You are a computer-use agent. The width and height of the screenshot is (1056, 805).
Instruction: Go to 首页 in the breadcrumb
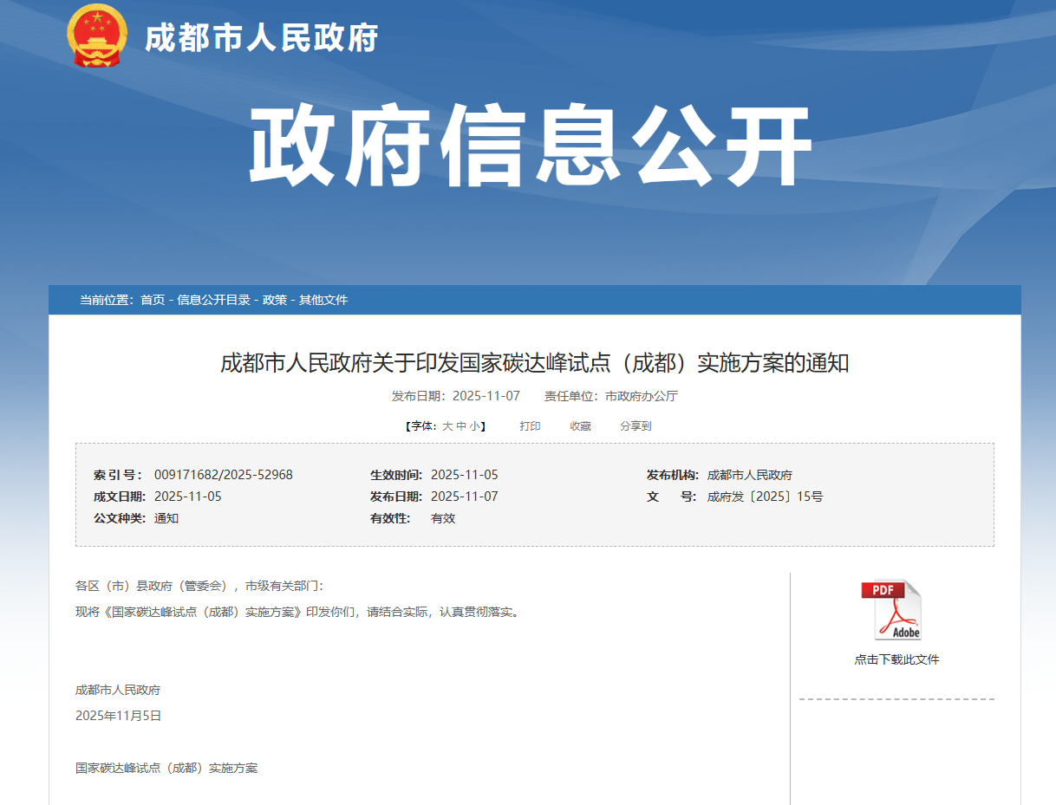pos(153,300)
